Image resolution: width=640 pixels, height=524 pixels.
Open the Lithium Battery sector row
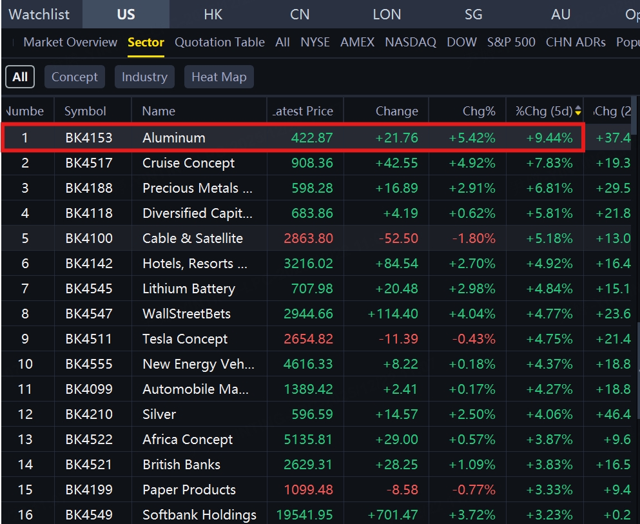click(188, 289)
